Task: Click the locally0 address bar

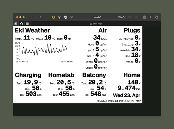Action: coord(97,17)
